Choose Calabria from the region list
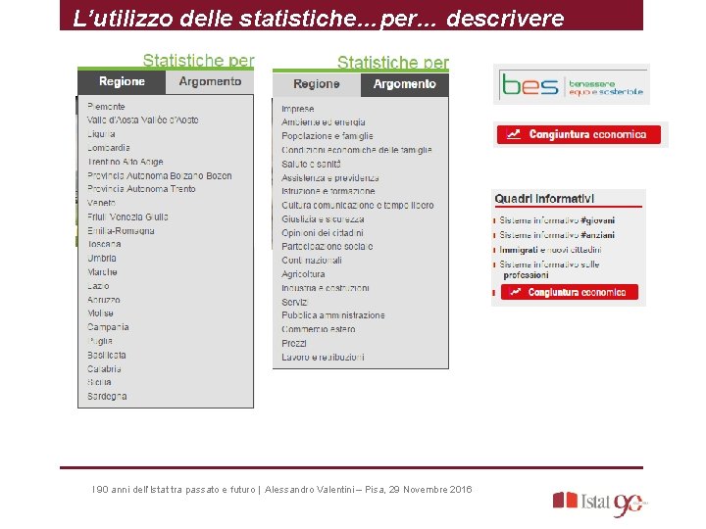The image size is (706, 529). pyautogui.click(x=104, y=369)
